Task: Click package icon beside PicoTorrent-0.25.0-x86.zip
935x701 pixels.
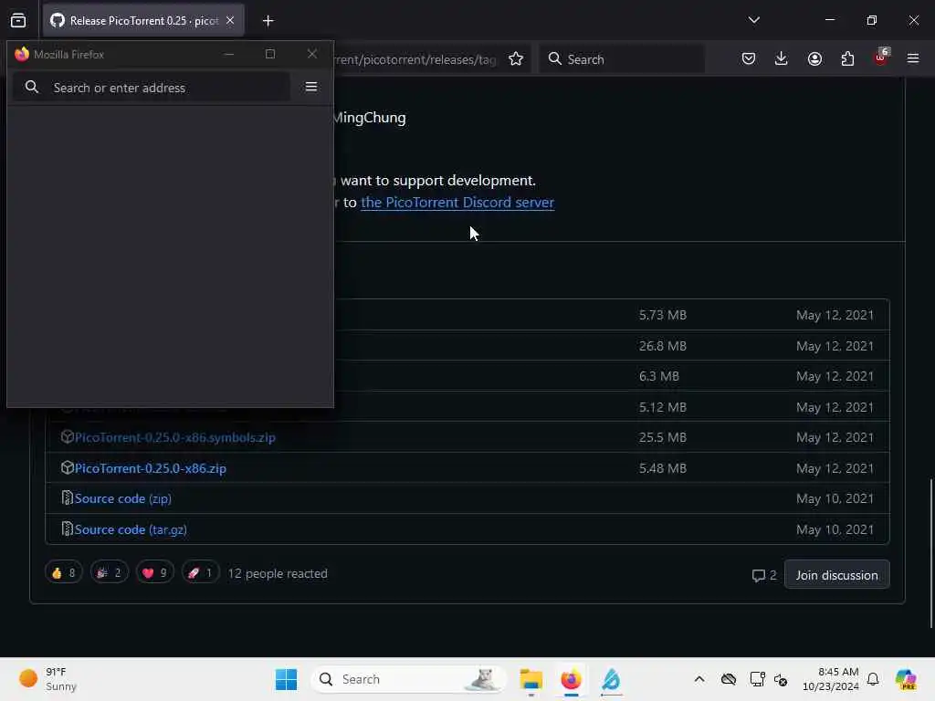Action: [x=67, y=468]
